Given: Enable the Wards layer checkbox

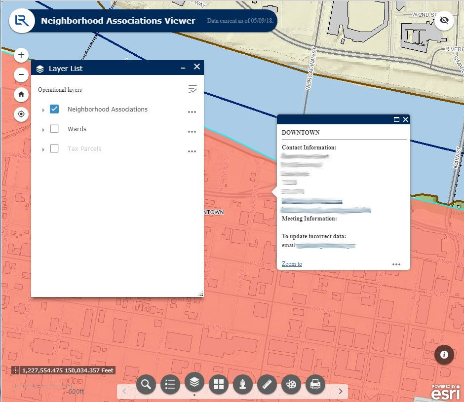Looking at the screenshot, I should pyautogui.click(x=54, y=129).
